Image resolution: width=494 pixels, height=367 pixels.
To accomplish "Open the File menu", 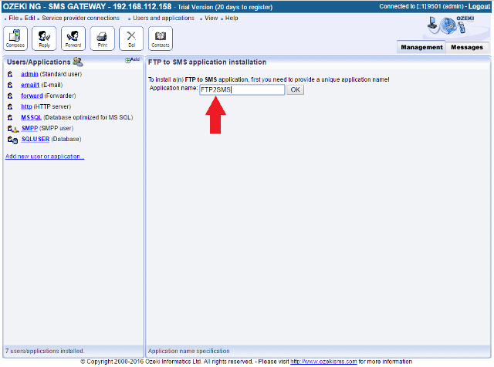I will point(14,18).
